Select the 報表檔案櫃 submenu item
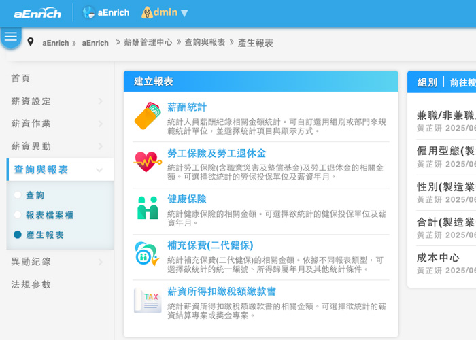 coord(50,215)
